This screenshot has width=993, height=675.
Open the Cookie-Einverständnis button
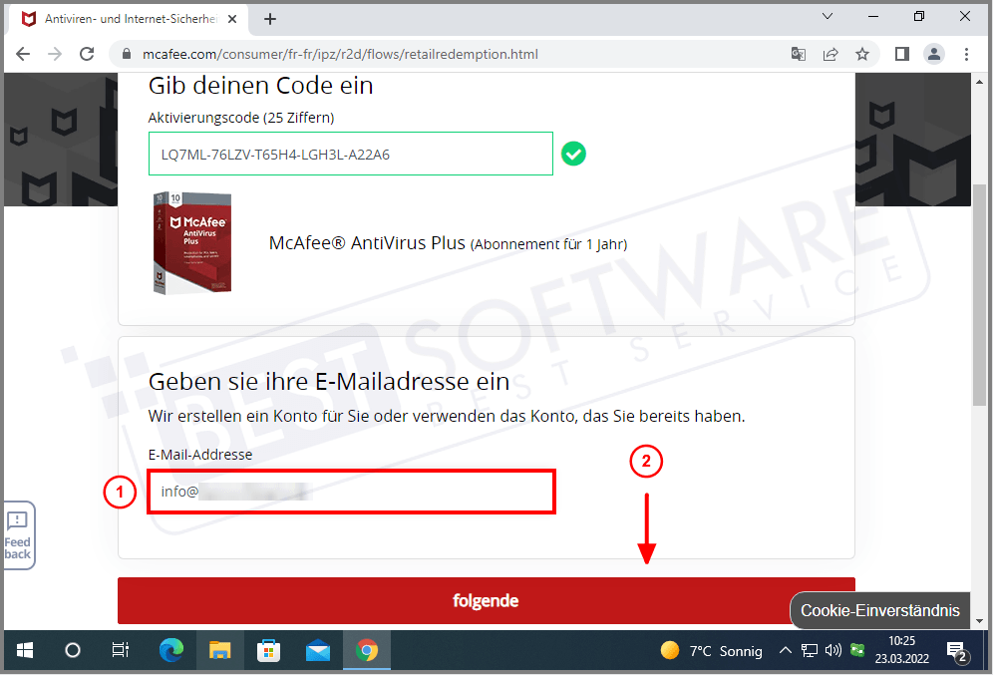(x=879, y=610)
